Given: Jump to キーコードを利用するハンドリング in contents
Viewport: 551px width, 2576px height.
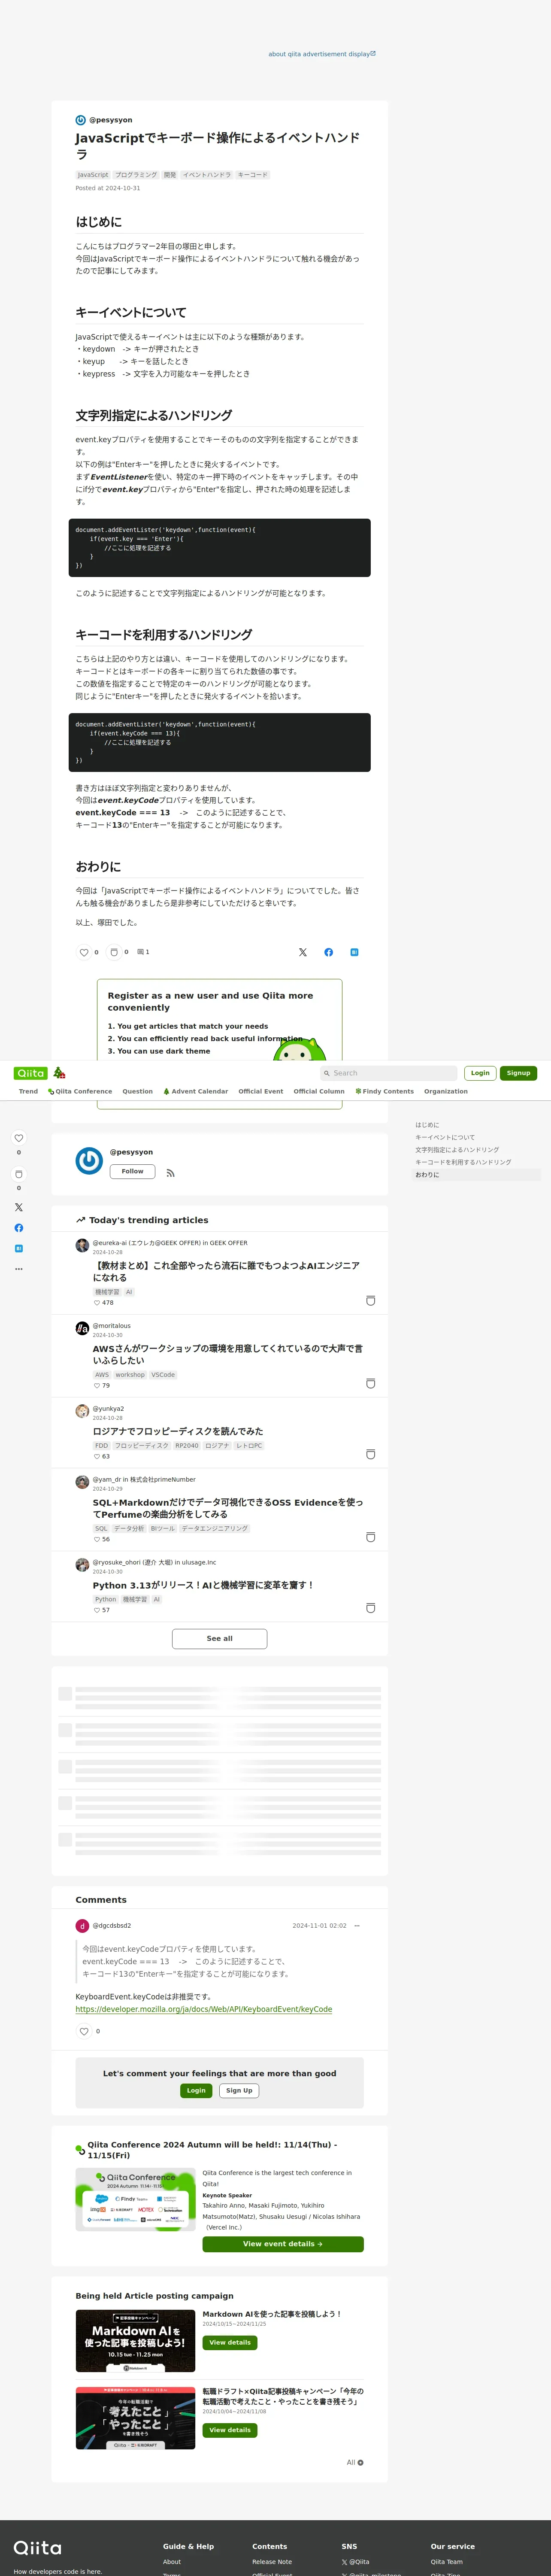Looking at the screenshot, I should tap(463, 1162).
